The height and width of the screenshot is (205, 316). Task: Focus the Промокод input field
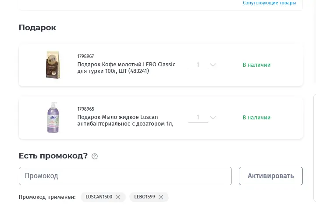125,176
